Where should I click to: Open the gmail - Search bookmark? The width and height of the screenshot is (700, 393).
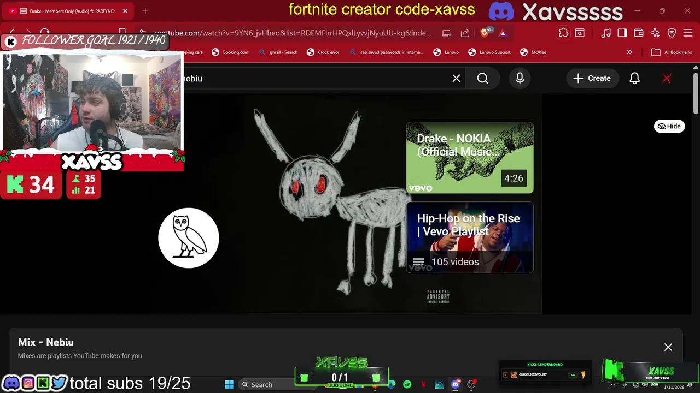click(x=278, y=52)
